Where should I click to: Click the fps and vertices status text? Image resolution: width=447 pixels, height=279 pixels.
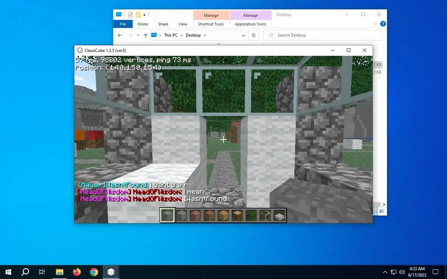133,60
